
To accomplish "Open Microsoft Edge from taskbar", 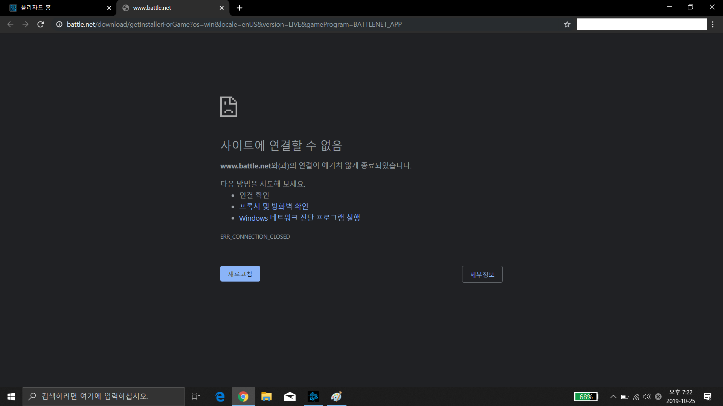I will point(220,397).
